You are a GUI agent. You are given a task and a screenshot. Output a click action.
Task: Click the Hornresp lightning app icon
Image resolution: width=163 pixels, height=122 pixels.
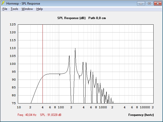pyautogui.click(x=3, y=3)
